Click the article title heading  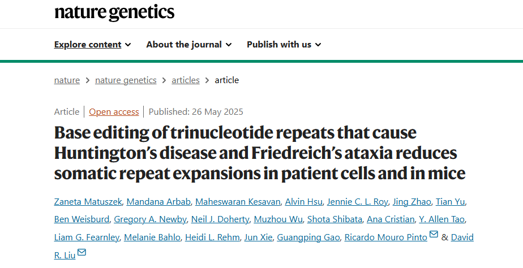260,153
